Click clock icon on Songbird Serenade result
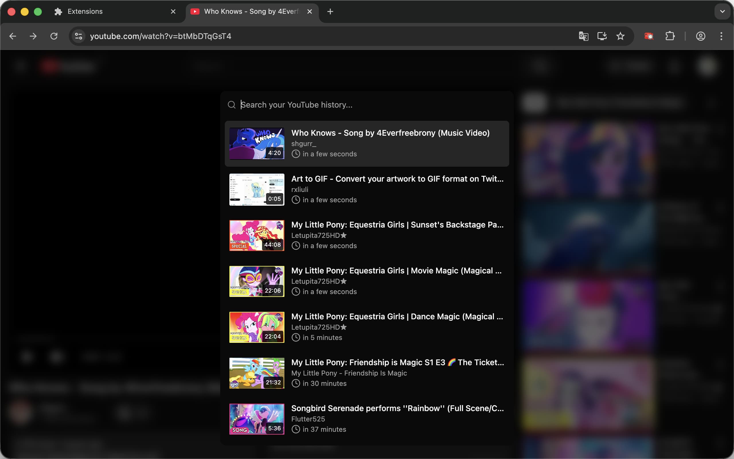Viewport: 734px width, 459px height. [296, 429]
